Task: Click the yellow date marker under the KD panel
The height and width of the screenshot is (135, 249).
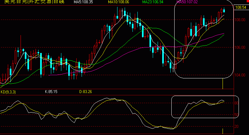Action: coord(223,131)
